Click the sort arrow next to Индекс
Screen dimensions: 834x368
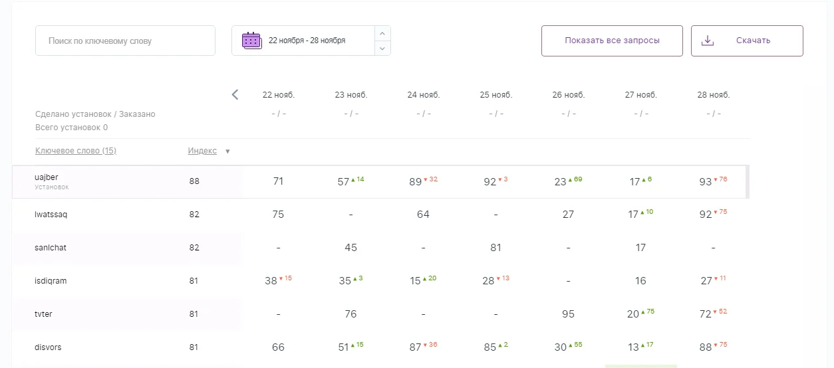pos(227,151)
